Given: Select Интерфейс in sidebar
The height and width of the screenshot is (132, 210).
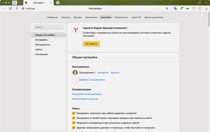Looking at the screenshot, I should coord(49,40).
